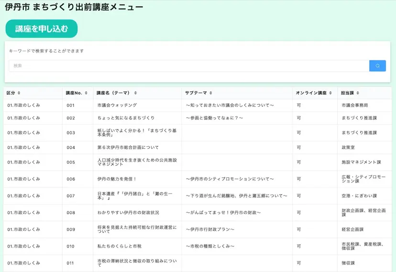Select course 将来を見据えた持続可能な行財政運営について
Image resolution: width=396 pixels, height=272 pixels.
[137, 229]
